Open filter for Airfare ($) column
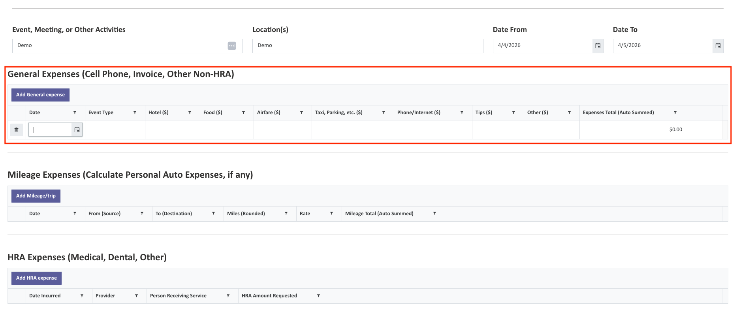The image size is (739, 310). 301,113
